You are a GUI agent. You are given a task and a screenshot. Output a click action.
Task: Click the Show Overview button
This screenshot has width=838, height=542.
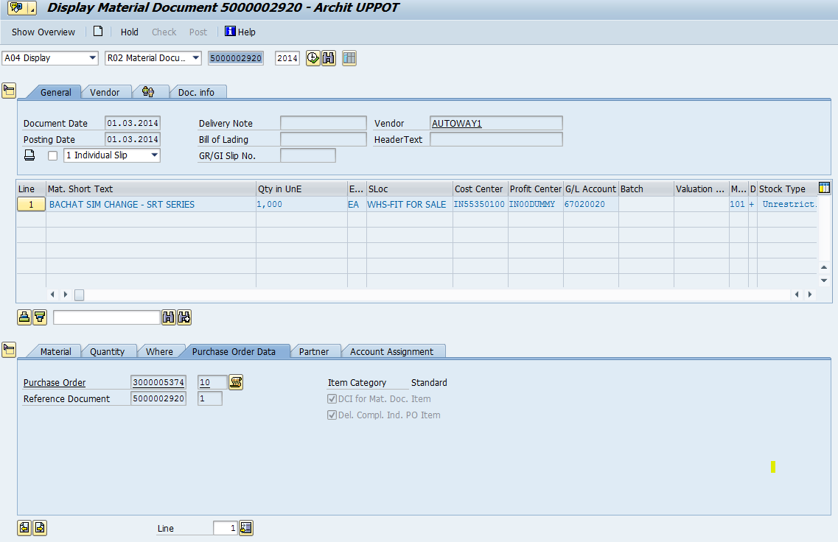(x=43, y=32)
